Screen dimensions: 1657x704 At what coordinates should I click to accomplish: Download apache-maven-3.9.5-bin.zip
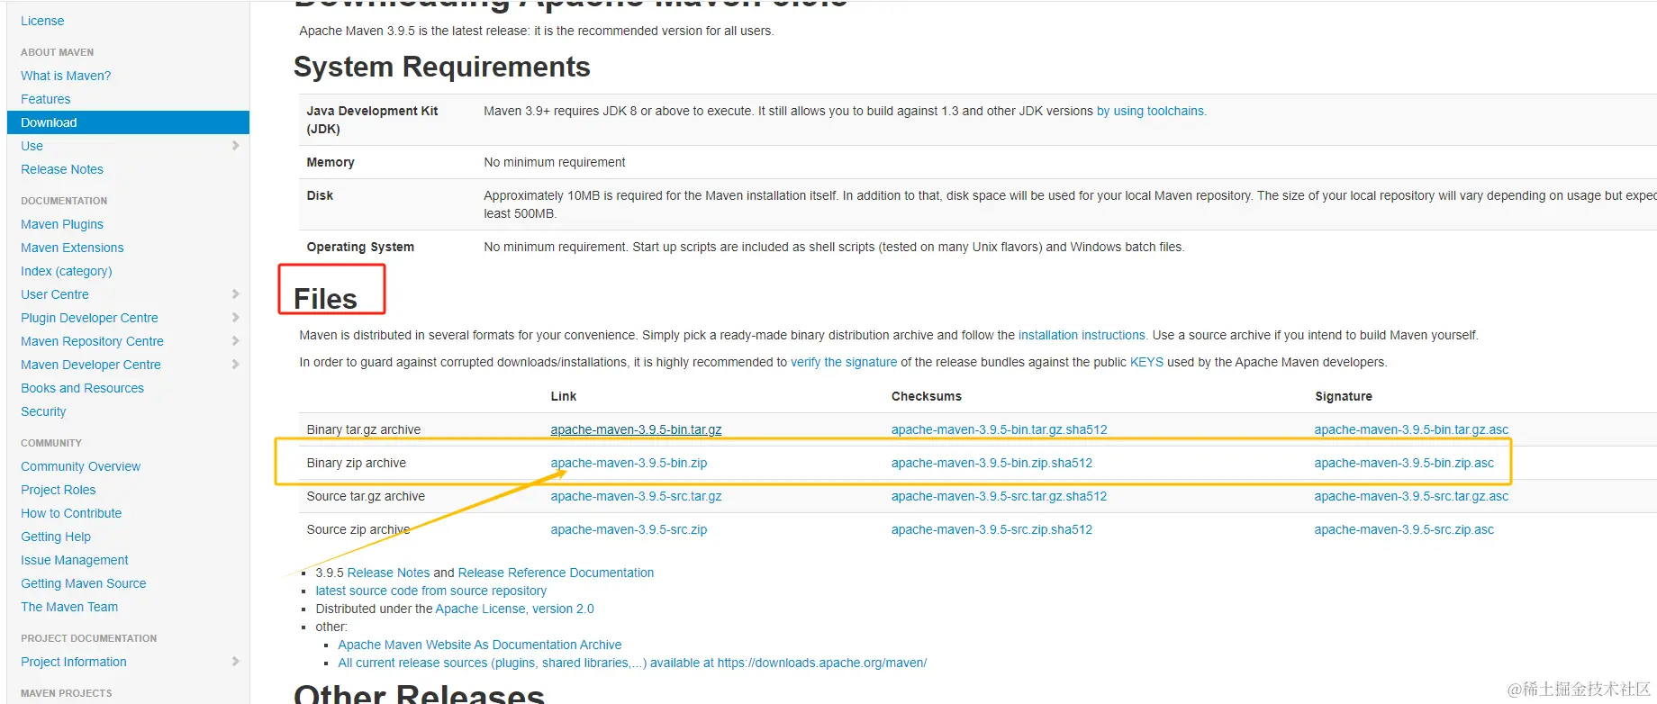pyautogui.click(x=629, y=463)
